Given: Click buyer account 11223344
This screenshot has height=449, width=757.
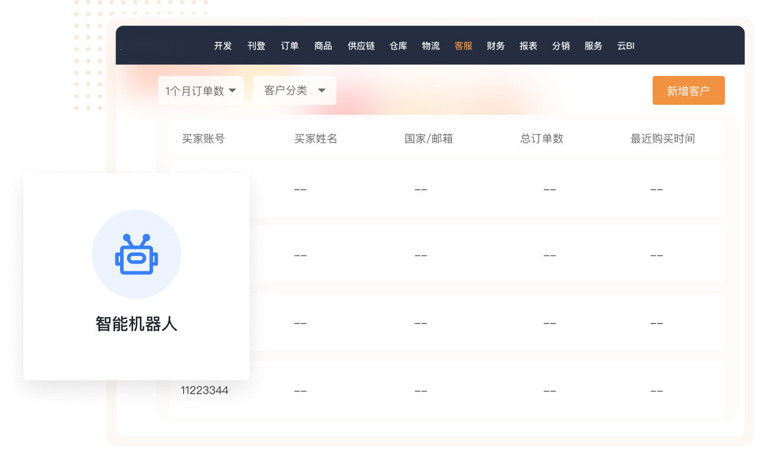Looking at the screenshot, I should pyautogui.click(x=204, y=390).
